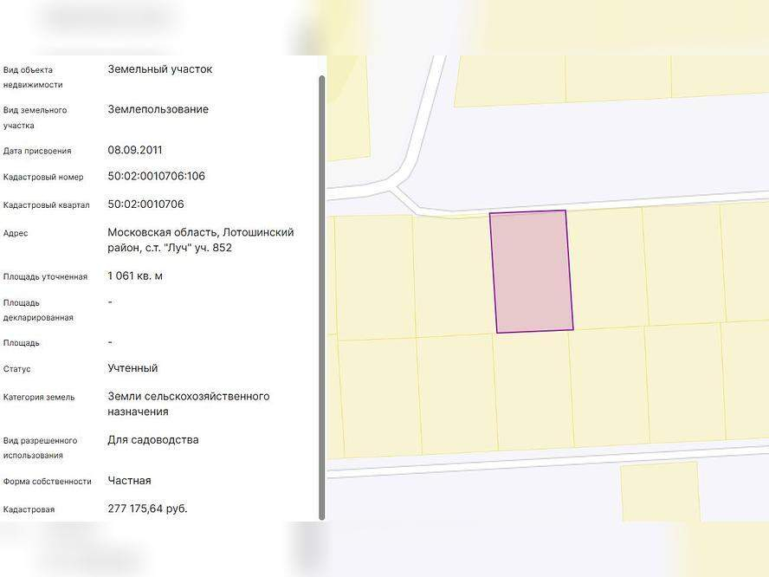Click the status value "Учтенный"
This screenshot has height=577, width=769.
[x=132, y=368]
